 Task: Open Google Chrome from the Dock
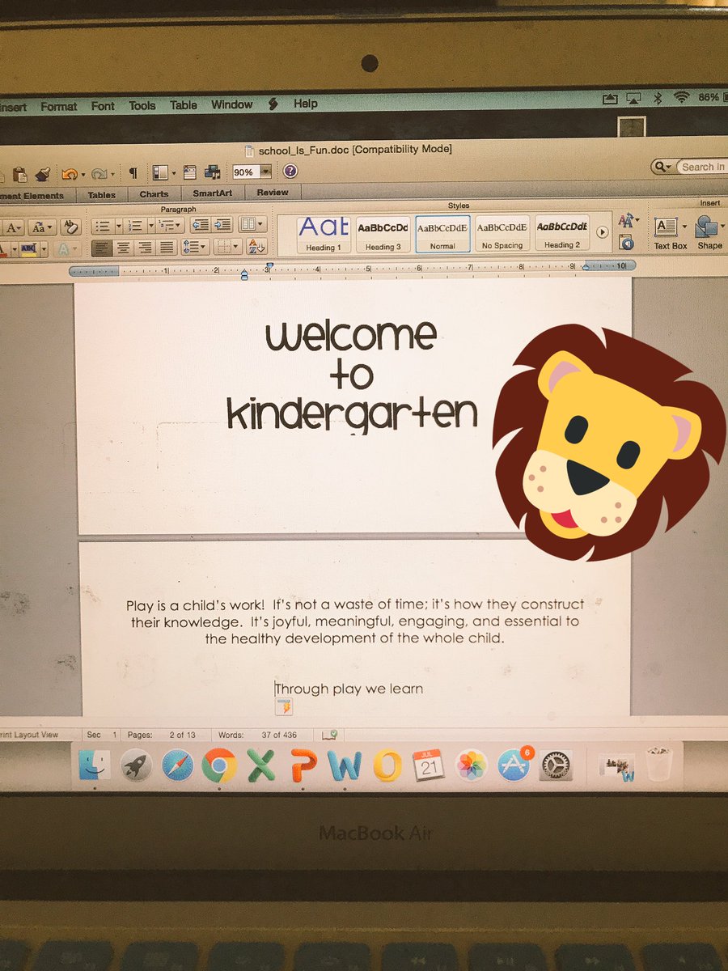coord(219,765)
